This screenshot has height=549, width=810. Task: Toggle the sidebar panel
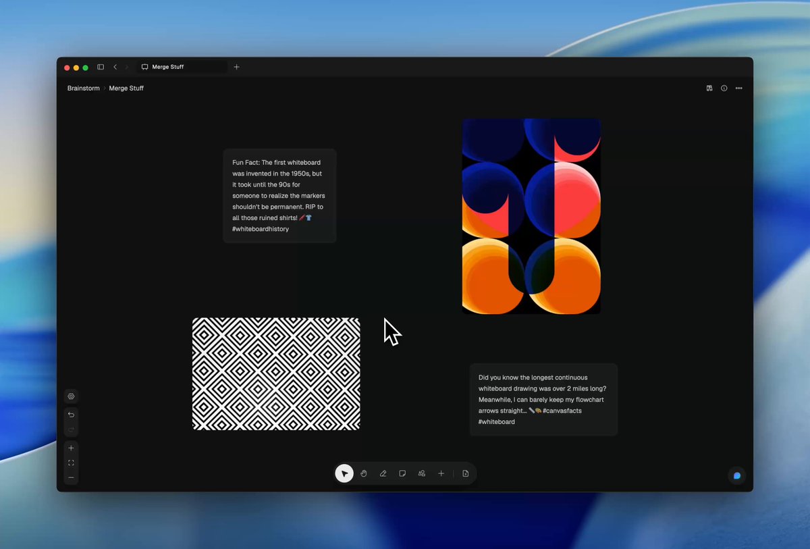[x=101, y=67]
